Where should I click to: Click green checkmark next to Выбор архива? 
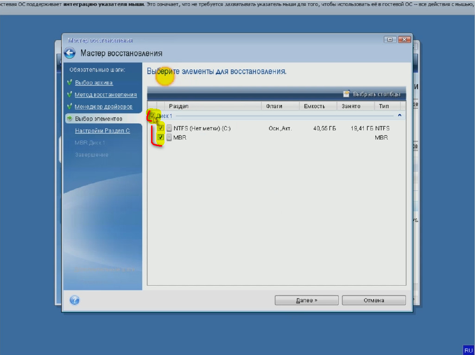pos(70,83)
